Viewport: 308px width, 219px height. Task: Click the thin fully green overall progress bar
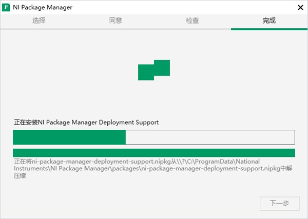154,153
